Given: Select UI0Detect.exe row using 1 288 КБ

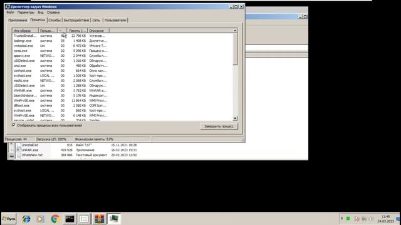Looking at the screenshot, I should click(x=123, y=86).
